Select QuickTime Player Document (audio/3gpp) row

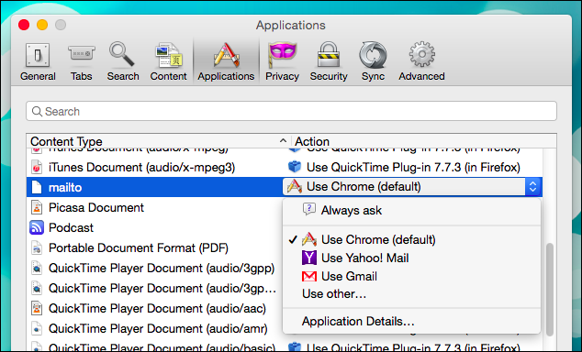(154, 268)
